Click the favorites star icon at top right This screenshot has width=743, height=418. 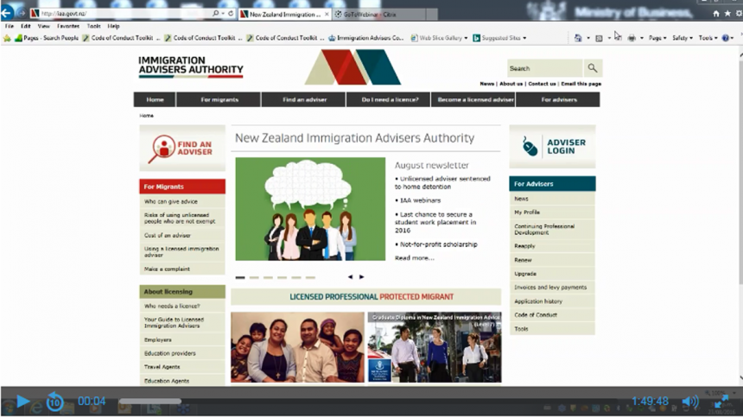click(727, 14)
